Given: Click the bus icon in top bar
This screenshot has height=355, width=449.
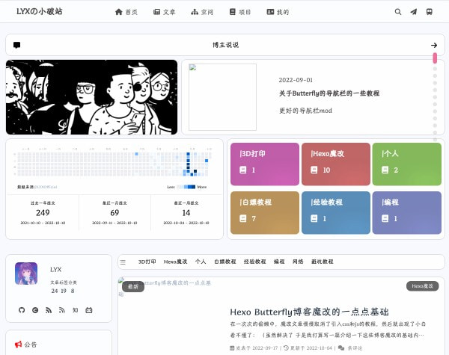Looking at the screenshot, I should tap(430, 12).
